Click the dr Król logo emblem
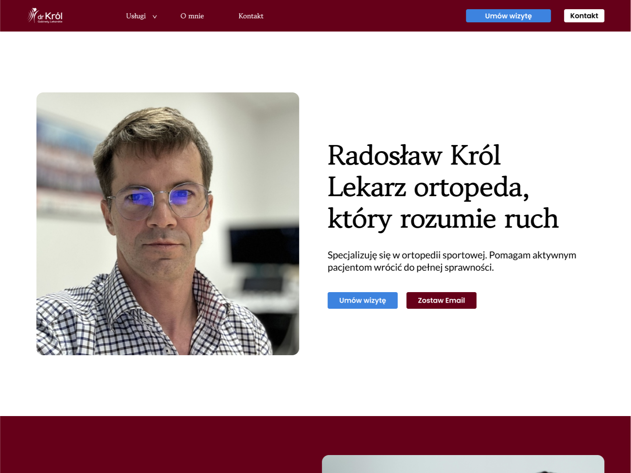The width and height of the screenshot is (631, 473). 33,15
